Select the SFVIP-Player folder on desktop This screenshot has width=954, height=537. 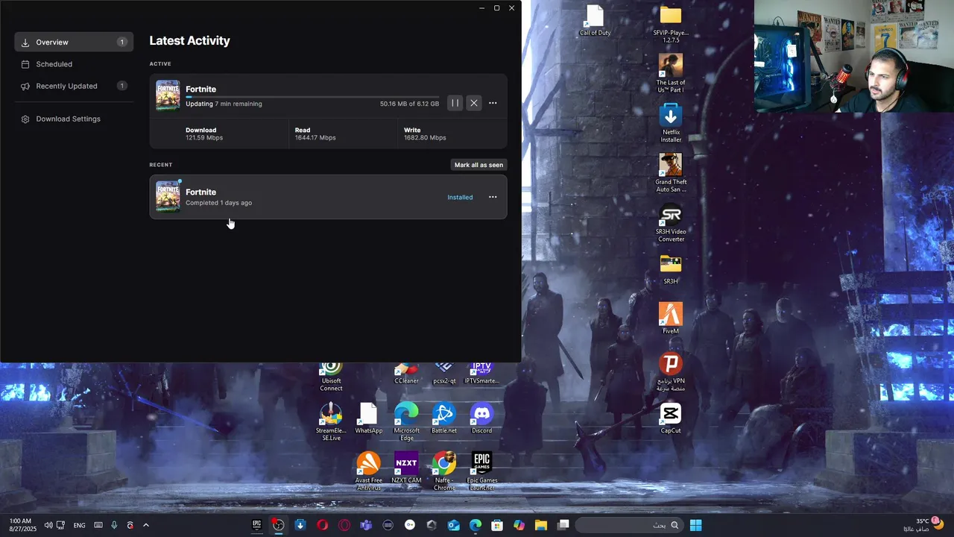click(671, 24)
